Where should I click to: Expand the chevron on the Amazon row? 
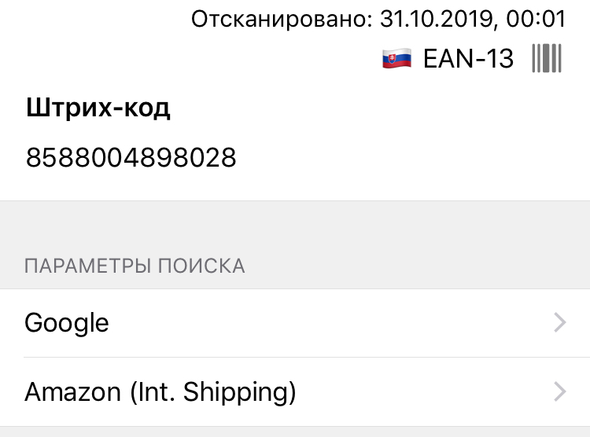(560, 391)
